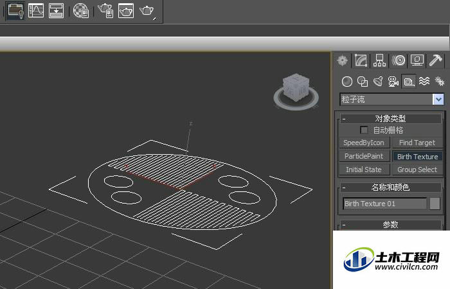Click the ViewCube in the viewport
Viewport: 450px width, 289px height.
[x=296, y=87]
